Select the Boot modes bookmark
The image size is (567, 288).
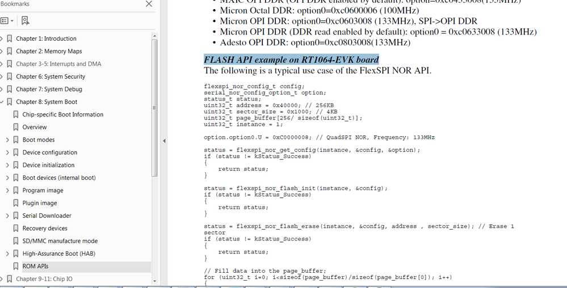(x=39, y=140)
